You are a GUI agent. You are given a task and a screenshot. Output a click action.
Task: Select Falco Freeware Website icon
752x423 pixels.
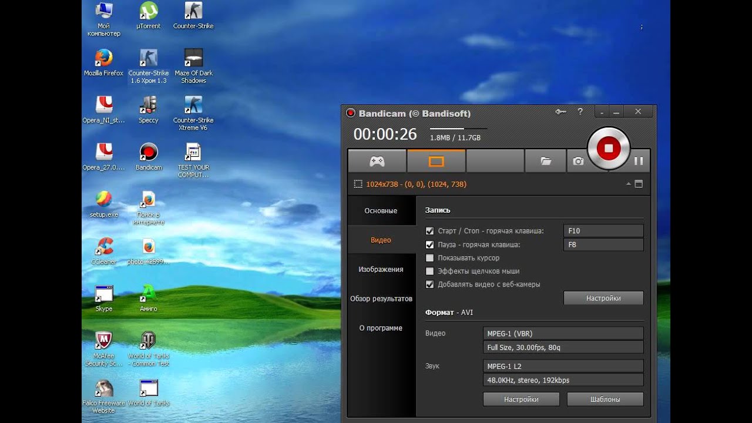coord(104,395)
